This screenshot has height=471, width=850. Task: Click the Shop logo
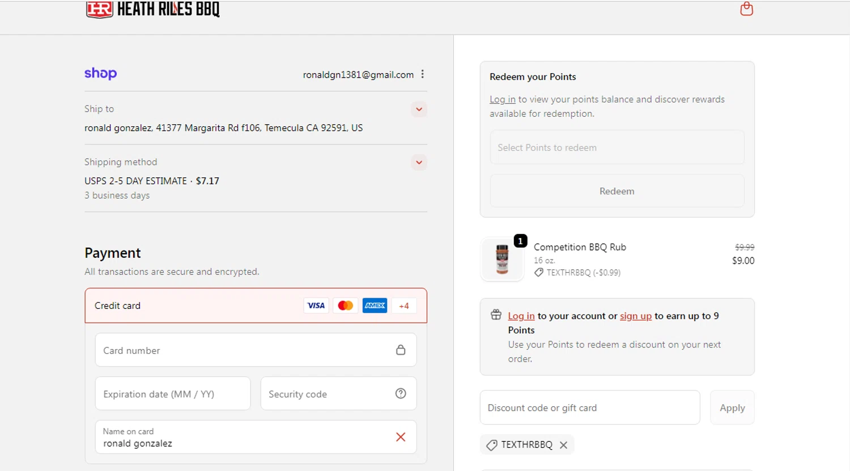(101, 73)
